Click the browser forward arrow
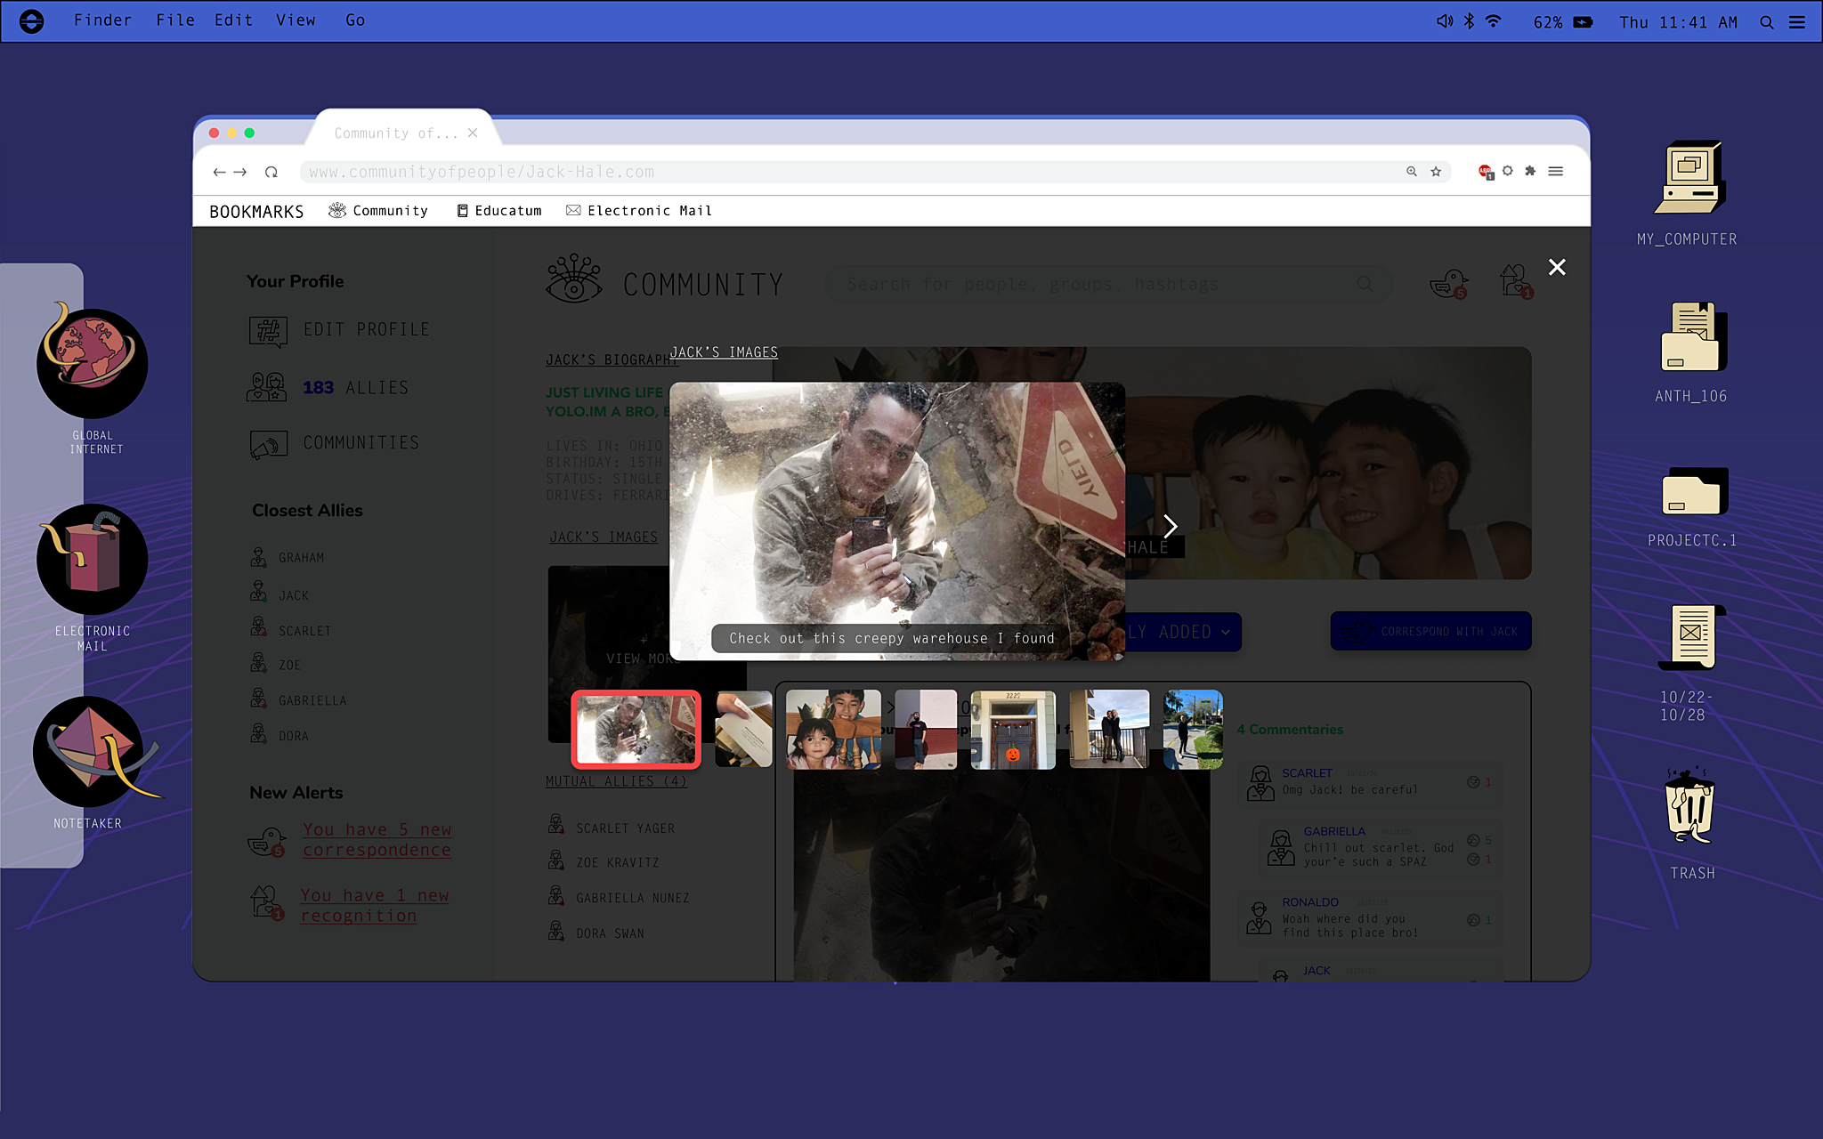The height and width of the screenshot is (1139, 1823). [x=240, y=172]
